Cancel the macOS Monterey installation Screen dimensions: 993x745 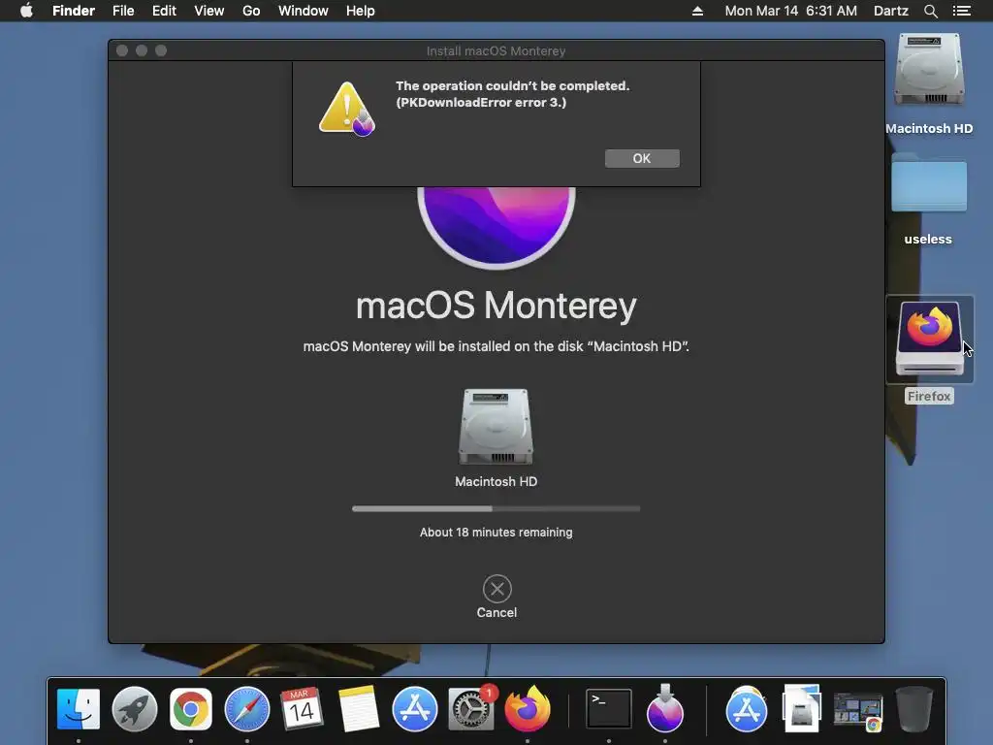[x=496, y=597]
